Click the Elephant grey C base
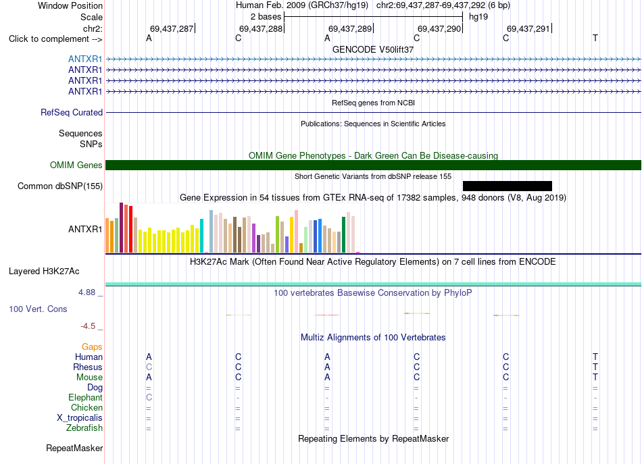 click(149, 397)
